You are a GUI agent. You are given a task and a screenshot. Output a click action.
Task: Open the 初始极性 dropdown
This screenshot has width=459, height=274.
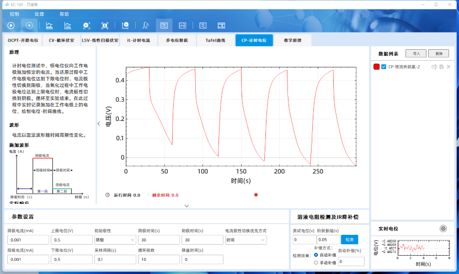115,240
